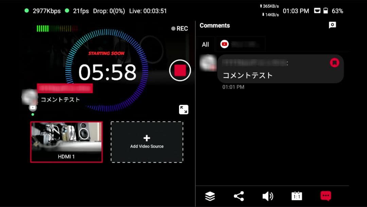Tap the YouTube logo on the channel tab
The width and height of the screenshot is (367, 207).
tap(225, 44)
